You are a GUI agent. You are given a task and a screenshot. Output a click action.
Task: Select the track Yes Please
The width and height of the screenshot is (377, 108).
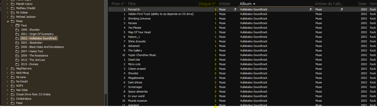click(134, 28)
